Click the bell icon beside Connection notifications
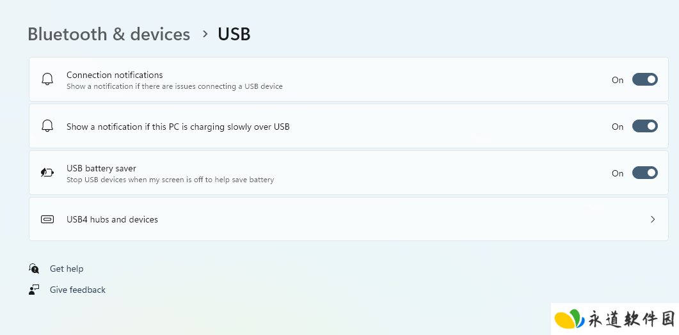 coord(47,79)
